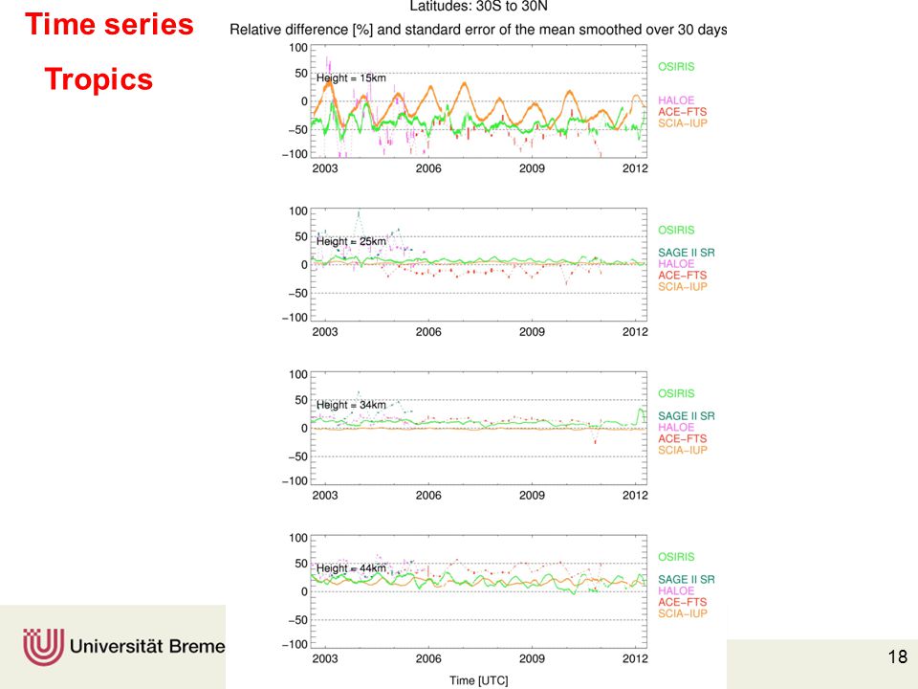Screen dimensions: 918x689
Task: Click the 2012 tick under 44km plot
Action: pyautogui.click(x=635, y=659)
